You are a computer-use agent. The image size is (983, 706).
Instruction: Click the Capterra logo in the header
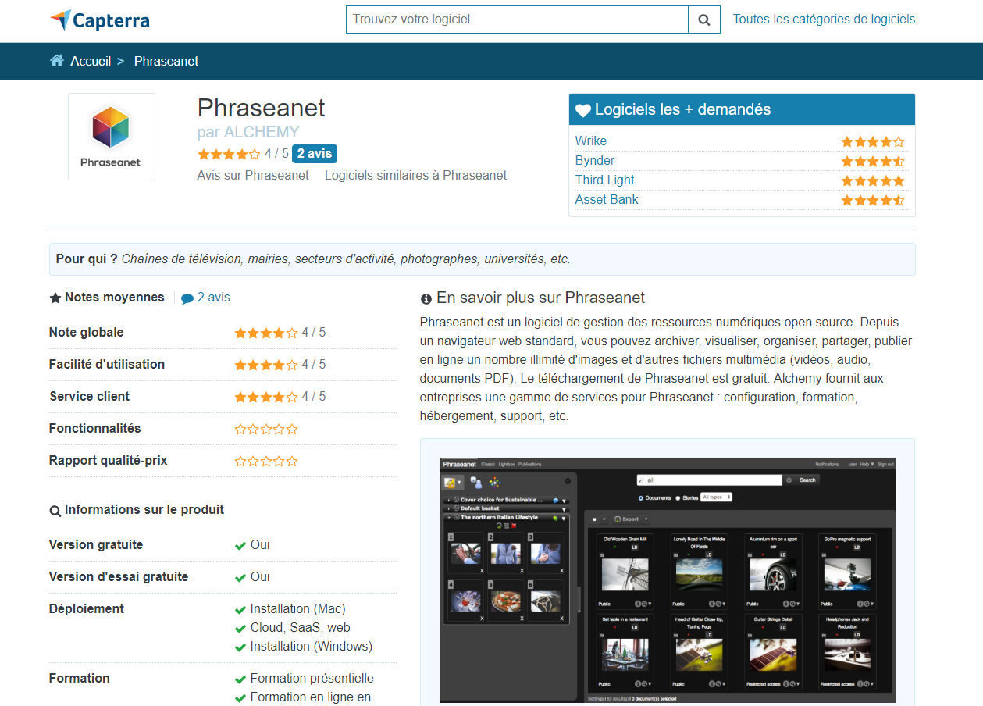pos(99,20)
